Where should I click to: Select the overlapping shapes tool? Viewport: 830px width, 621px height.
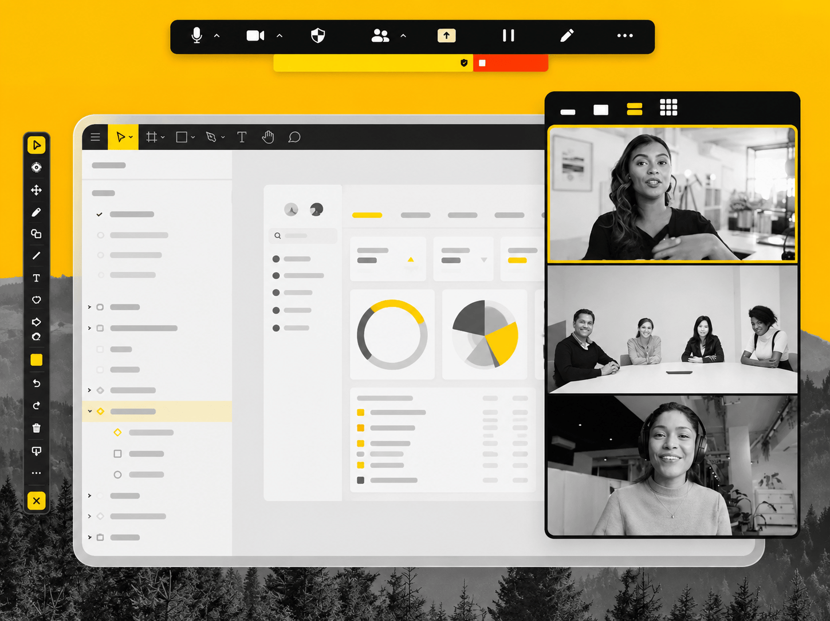(x=37, y=234)
